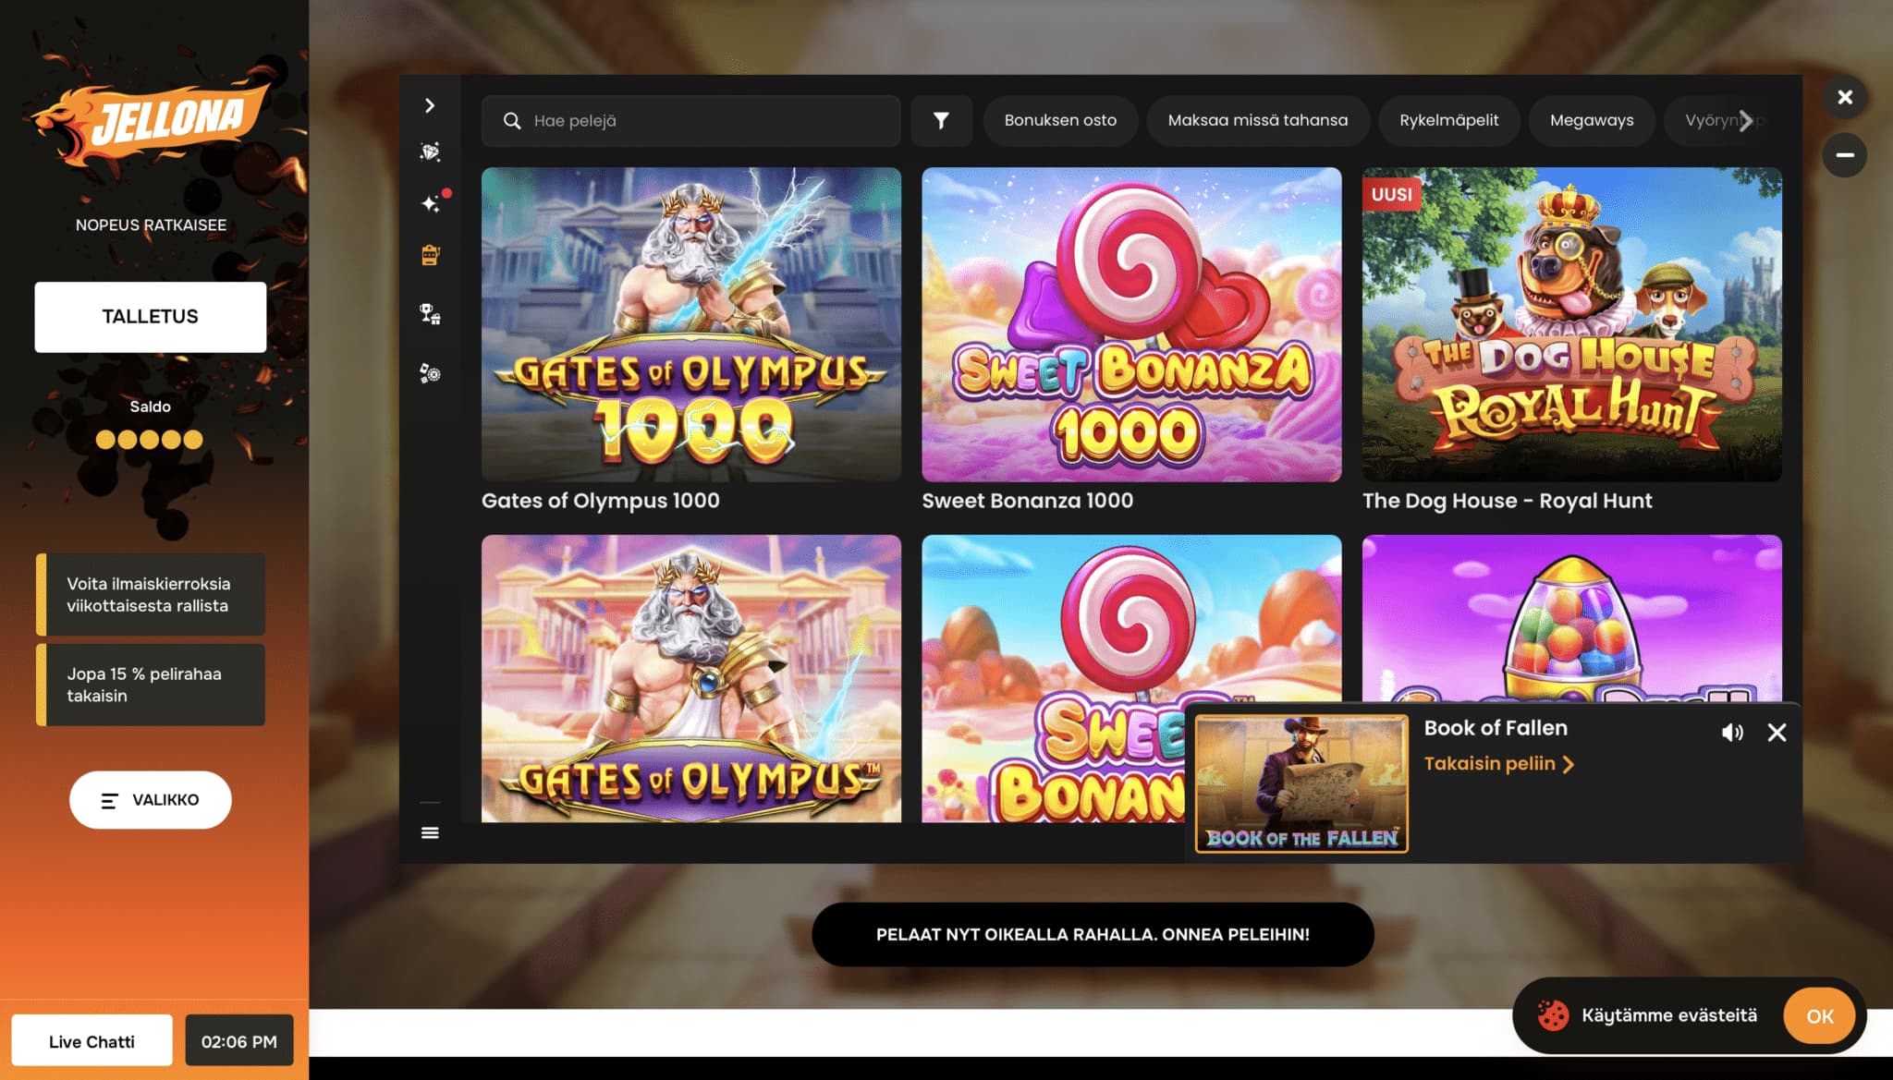Select the Maksaa missä tahansa category
Viewport: 1893px width, 1080px height.
[1257, 120]
